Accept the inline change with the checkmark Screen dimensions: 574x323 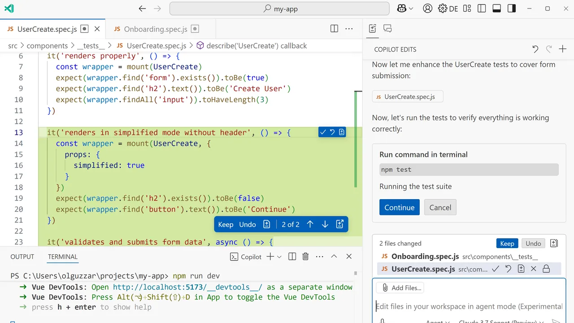(x=323, y=132)
